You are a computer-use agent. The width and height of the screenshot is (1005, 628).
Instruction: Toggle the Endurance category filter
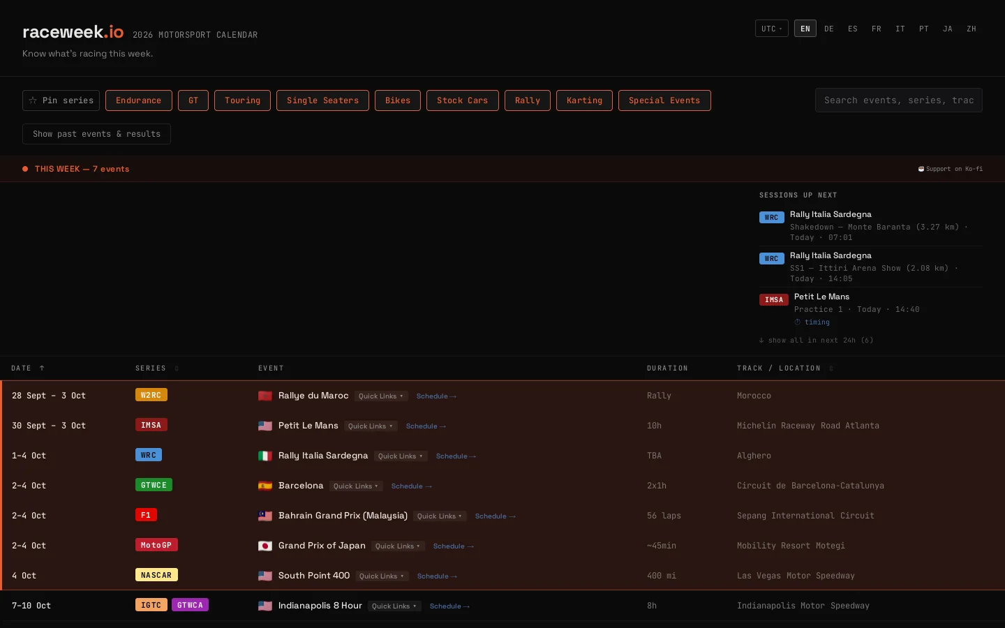139,100
